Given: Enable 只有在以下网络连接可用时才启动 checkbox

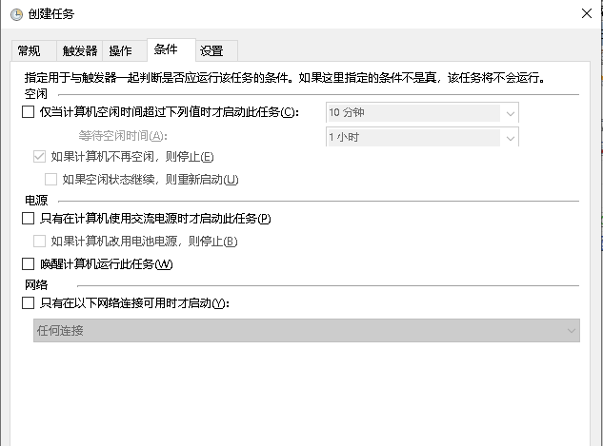Looking at the screenshot, I should point(28,303).
